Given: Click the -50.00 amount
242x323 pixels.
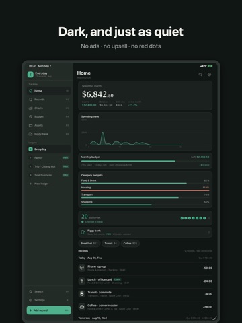Looking at the screenshot, I should pos(208,268).
